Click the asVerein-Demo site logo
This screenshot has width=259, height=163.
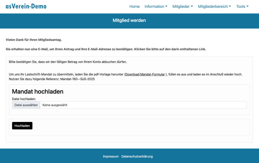pos(26,6)
